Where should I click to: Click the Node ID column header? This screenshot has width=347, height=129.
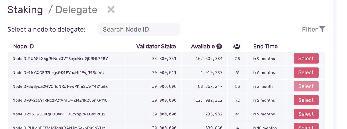[x=23, y=46]
